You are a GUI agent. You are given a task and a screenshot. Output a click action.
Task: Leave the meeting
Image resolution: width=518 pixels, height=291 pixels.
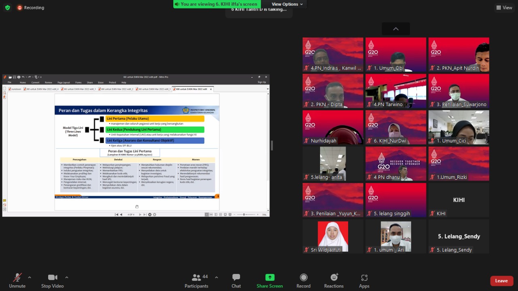pos(501,281)
